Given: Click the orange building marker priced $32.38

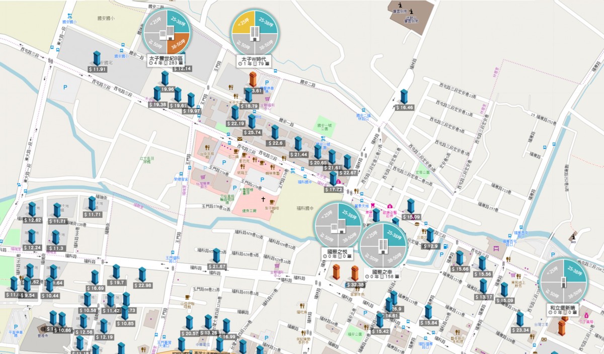Looking at the screenshot, I should [x=355, y=274].
